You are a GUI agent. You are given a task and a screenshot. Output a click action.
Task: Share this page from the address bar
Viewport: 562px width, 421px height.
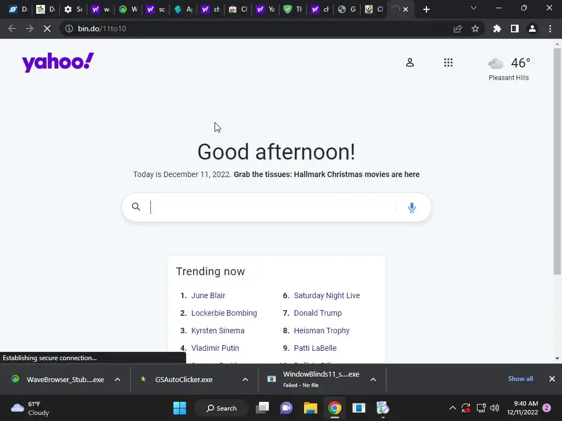point(458,29)
